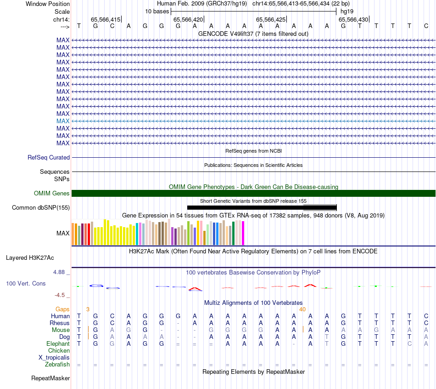Open the OMIM Gene Phenotypes track title
This screenshot has width=436, height=389.
253,187
